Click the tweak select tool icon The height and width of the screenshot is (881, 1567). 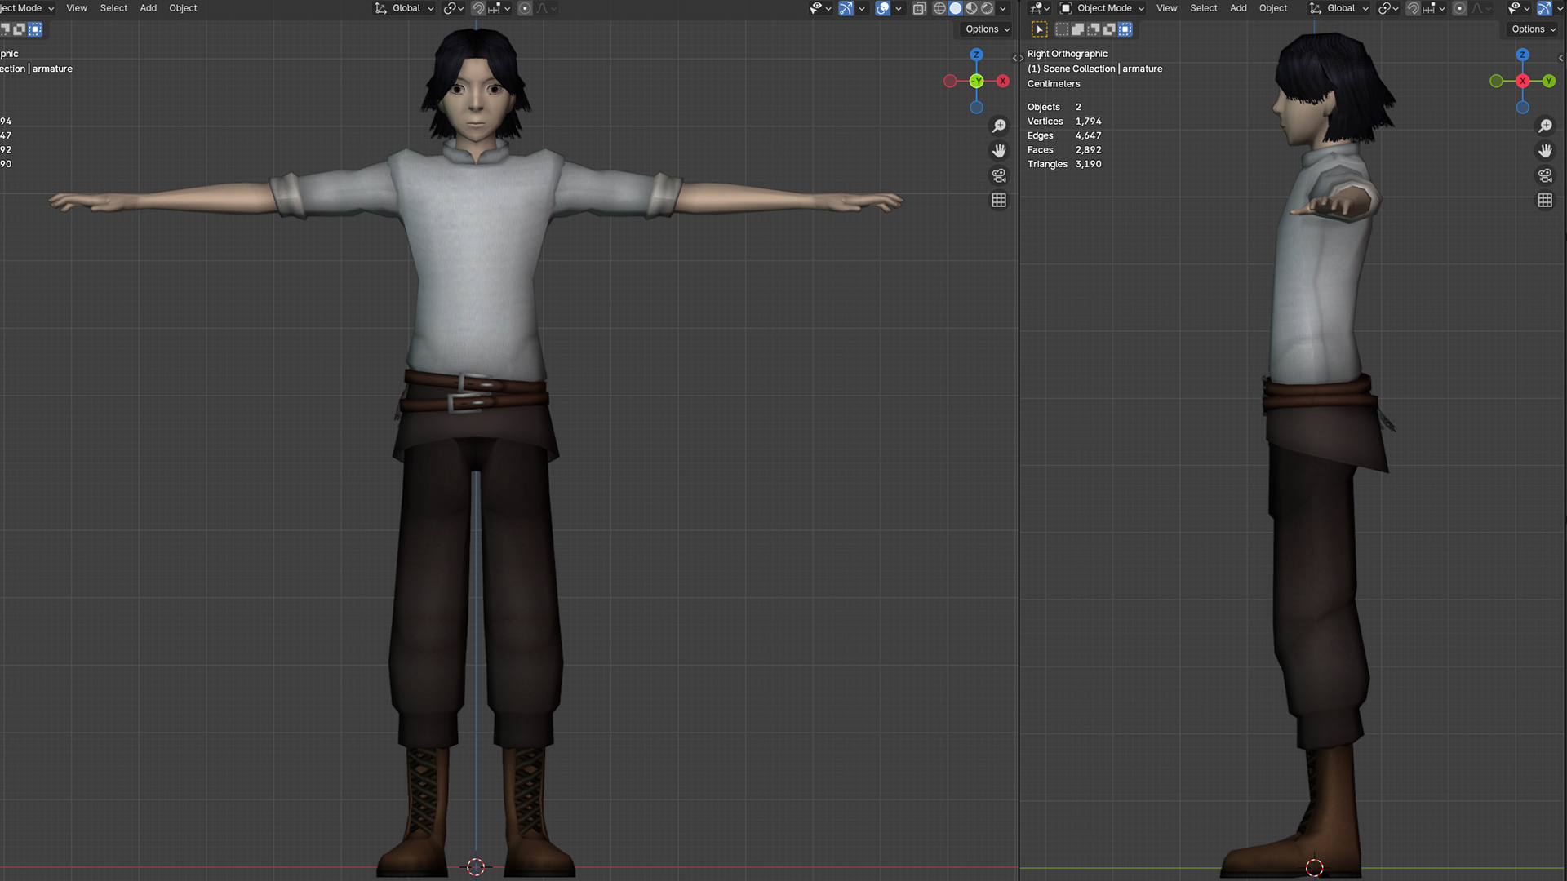(1039, 29)
